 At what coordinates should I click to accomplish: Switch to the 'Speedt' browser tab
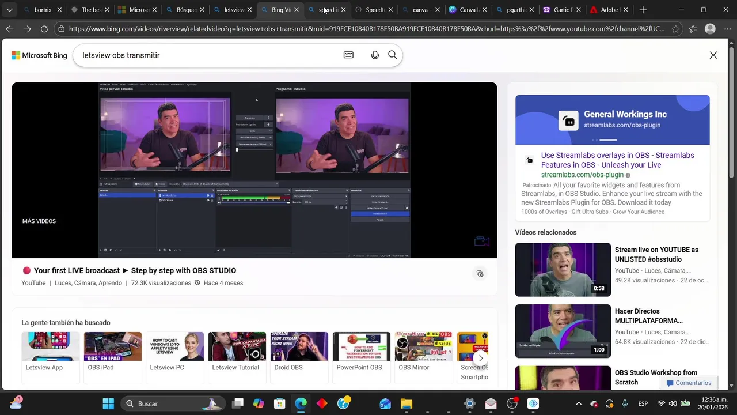[x=375, y=10]
